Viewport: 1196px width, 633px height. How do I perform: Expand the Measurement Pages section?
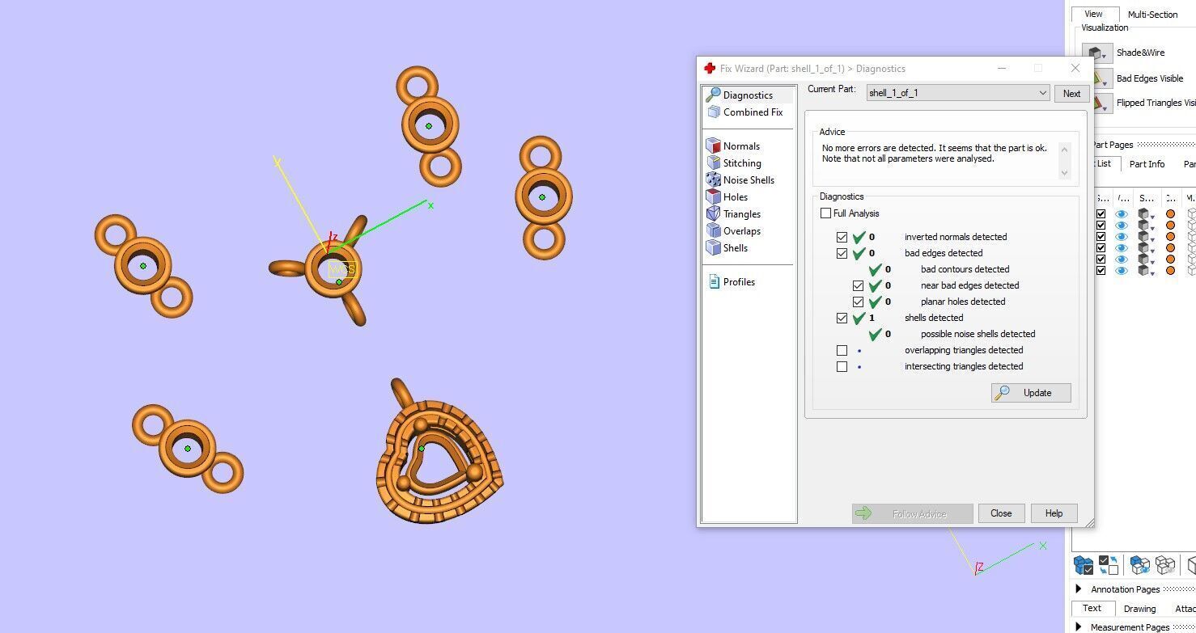pyautogui.click(x=1079, y=627)
